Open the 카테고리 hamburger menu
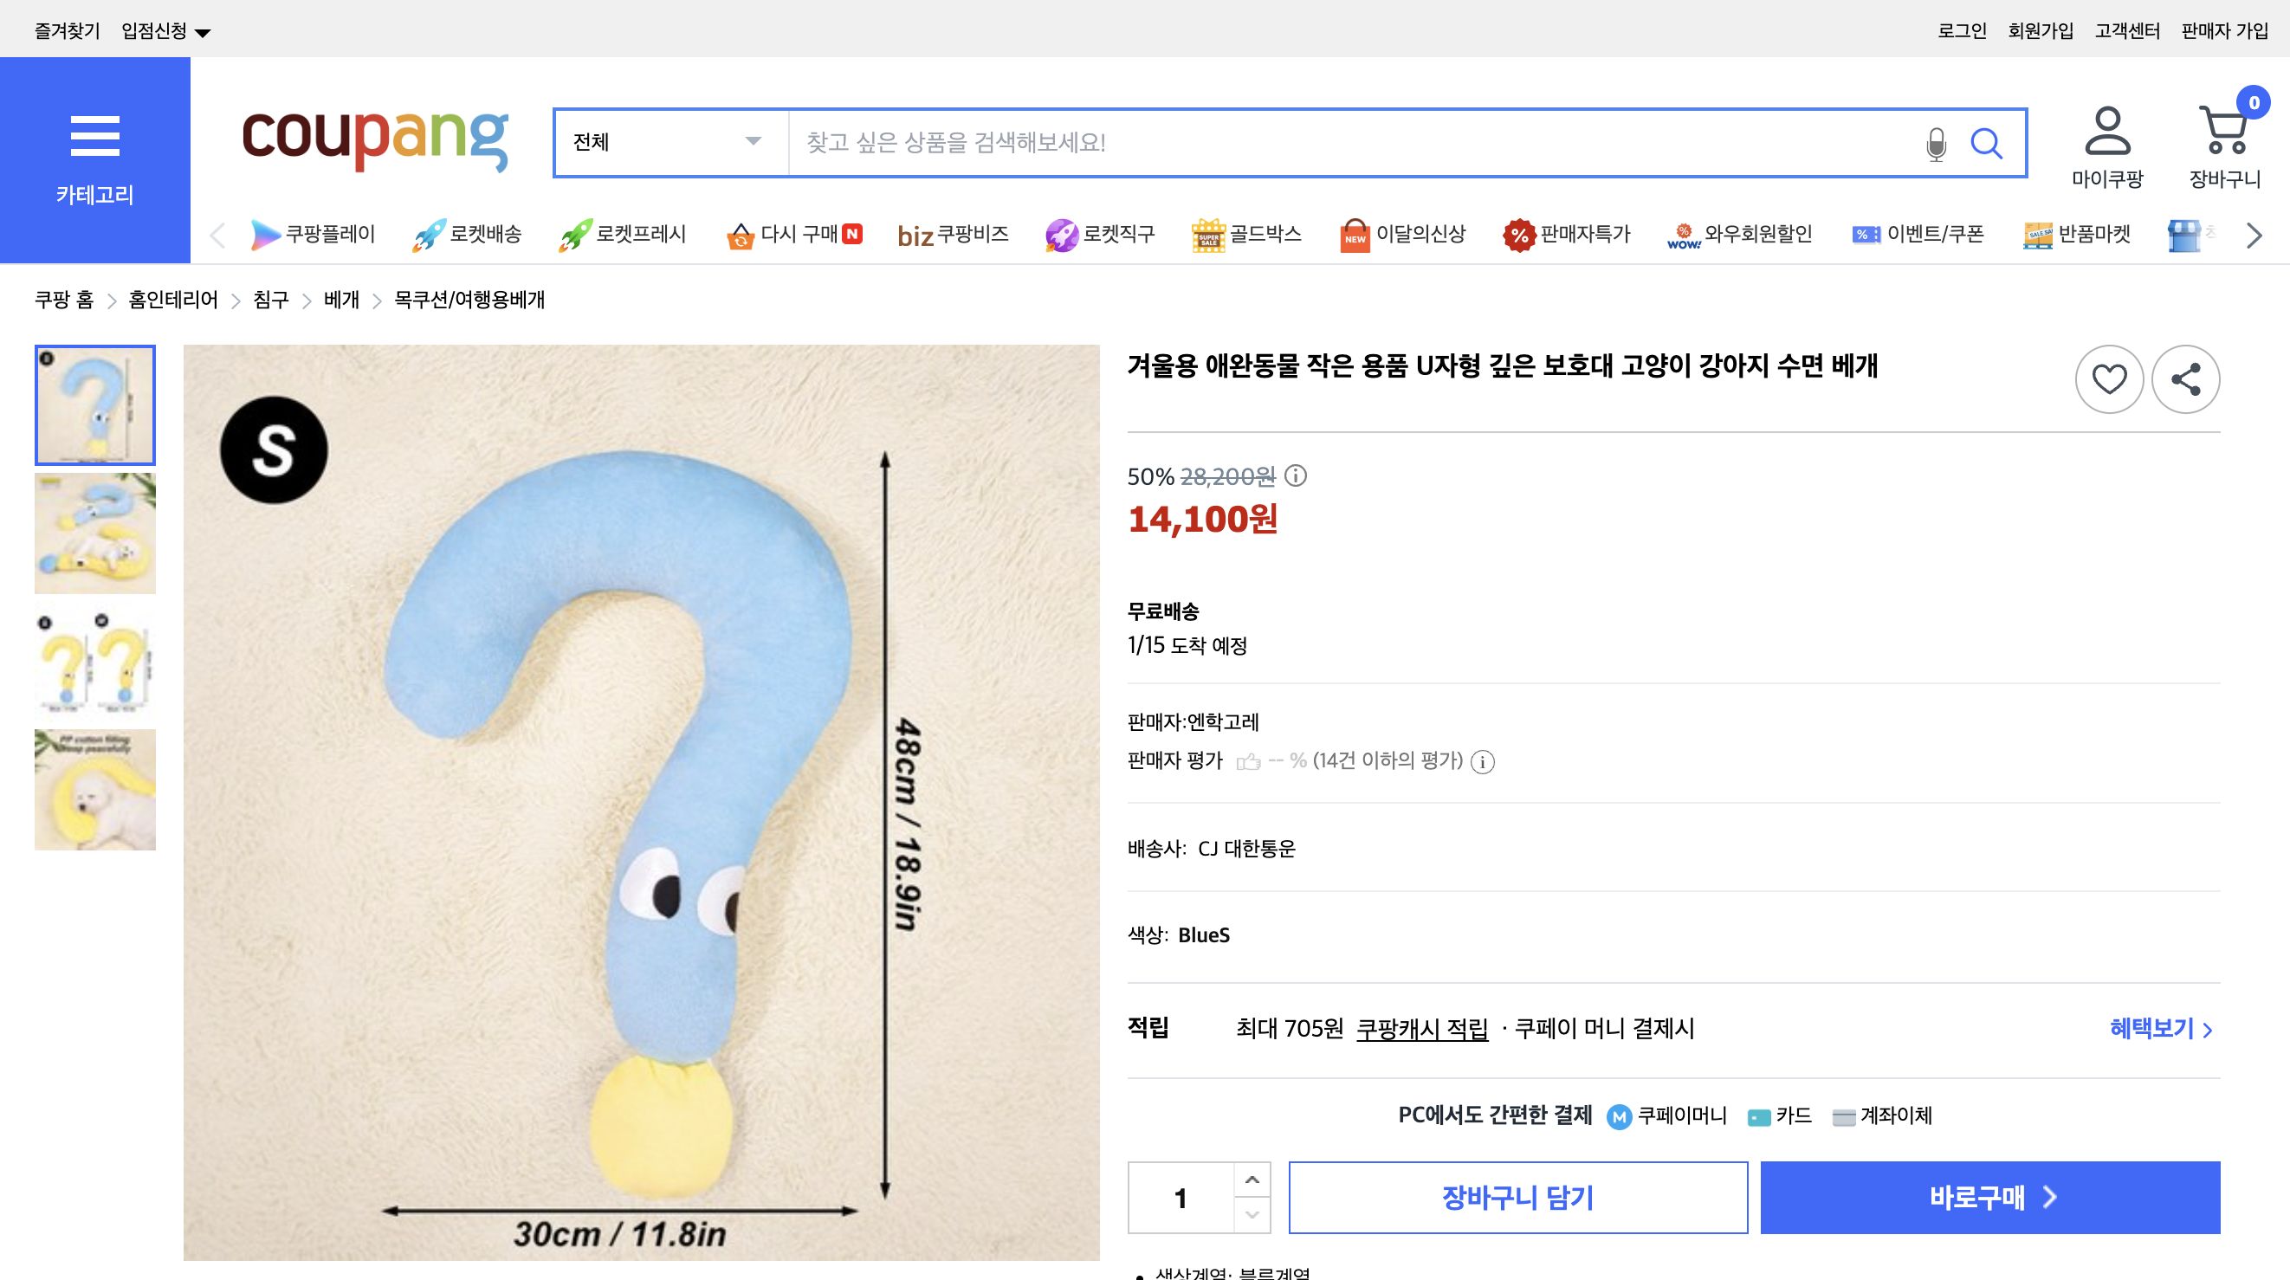 click(95, 135)
